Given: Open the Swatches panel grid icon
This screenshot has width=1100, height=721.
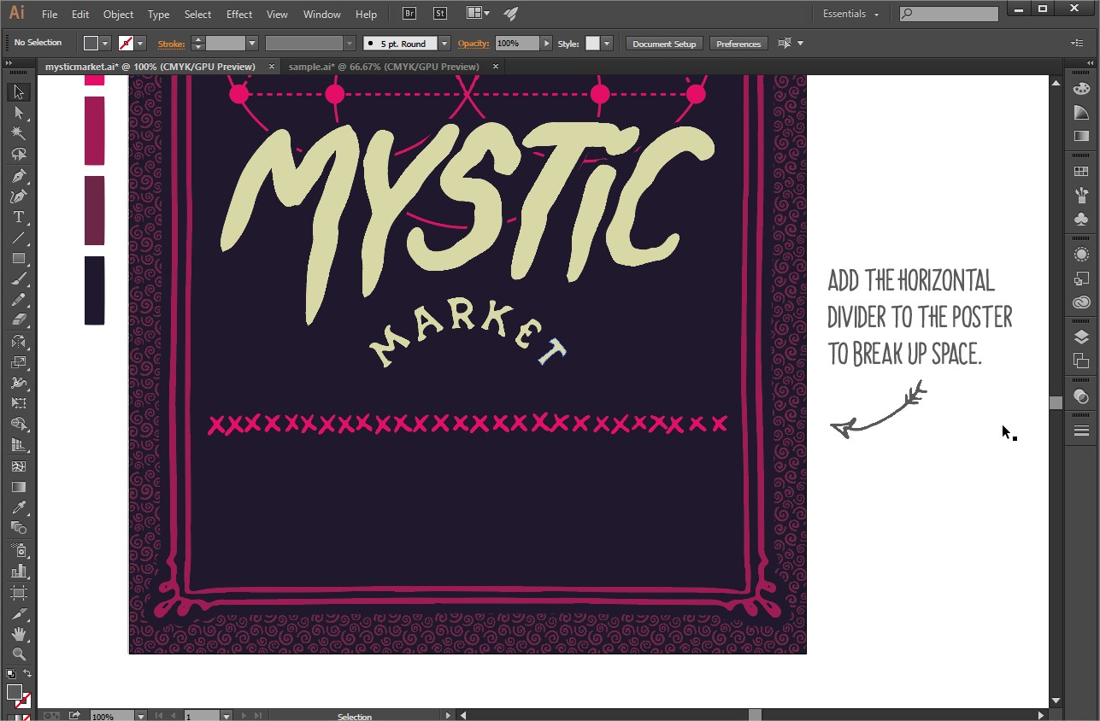Looking at the screenshot, I should (x=1081, y=172).
